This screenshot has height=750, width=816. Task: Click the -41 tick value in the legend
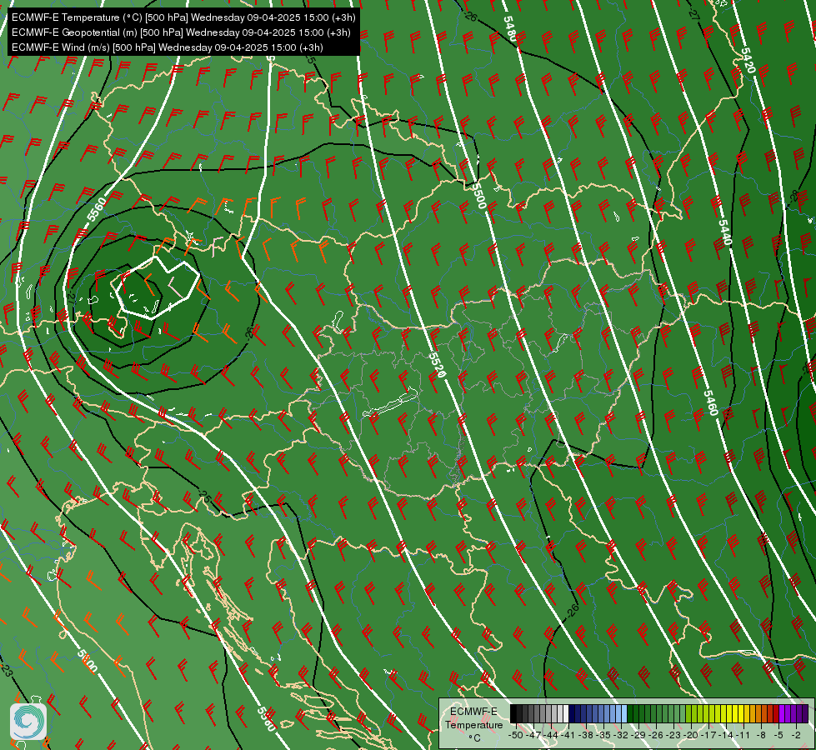click(568, 736)
